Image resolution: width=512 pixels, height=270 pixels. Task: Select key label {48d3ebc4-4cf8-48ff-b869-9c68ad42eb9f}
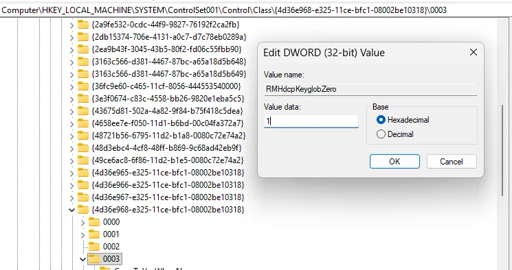[x=167, y=148]
